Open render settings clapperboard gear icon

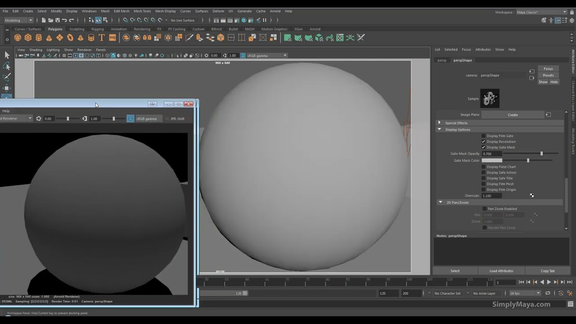point(237,20)
